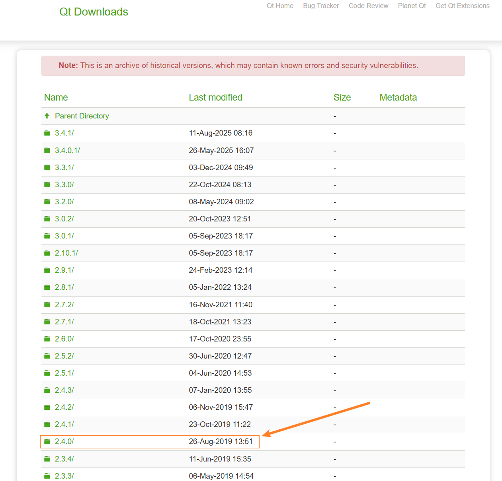Open the 3.4.0.1/ directory link
Screen dimensions: 502x481
[x=68, y=150]
